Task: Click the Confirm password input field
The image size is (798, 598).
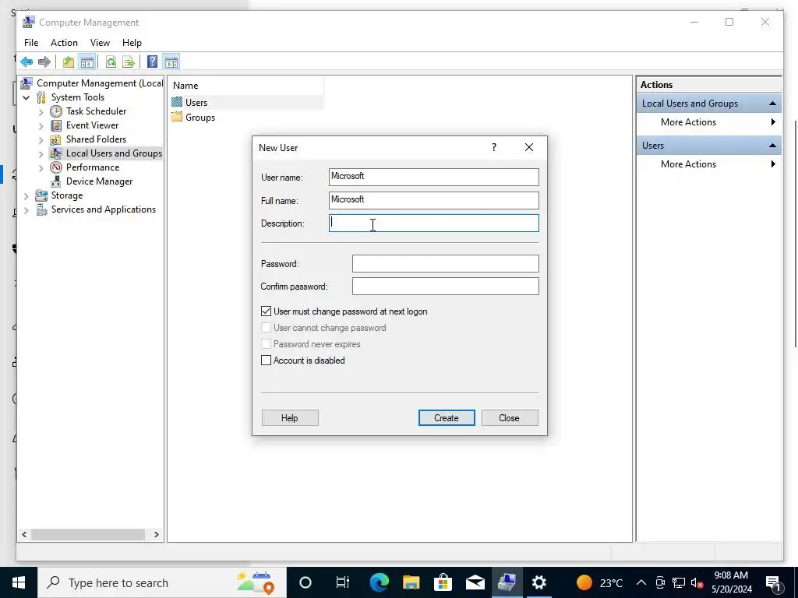Action: (x=445, y=286)
